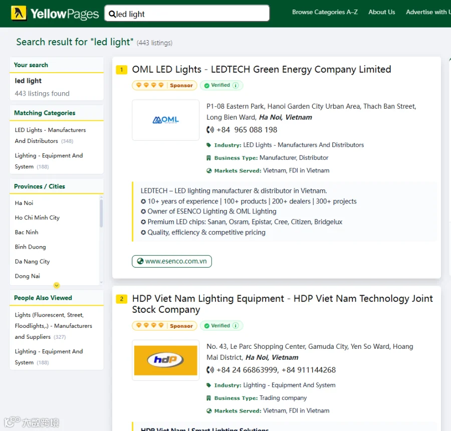The image size is (451, 431).
Task: Click phone number +84 965 088 198
Action: pos(247,130)
